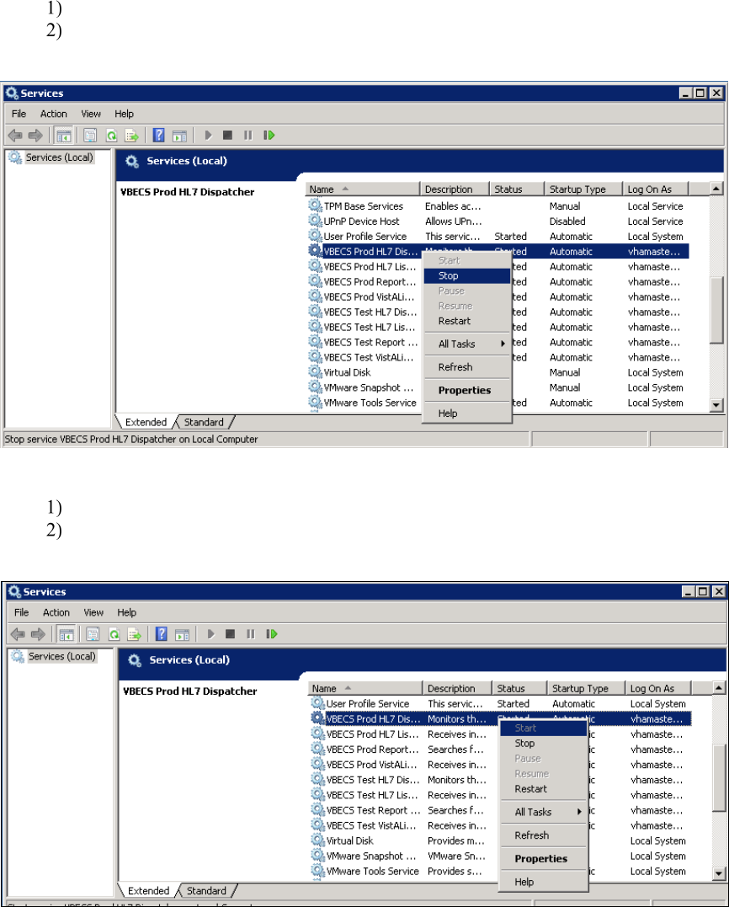Select Virtual Disk row in upper window
The height and width of the screenshot is (907, 729).
[498, 372]
